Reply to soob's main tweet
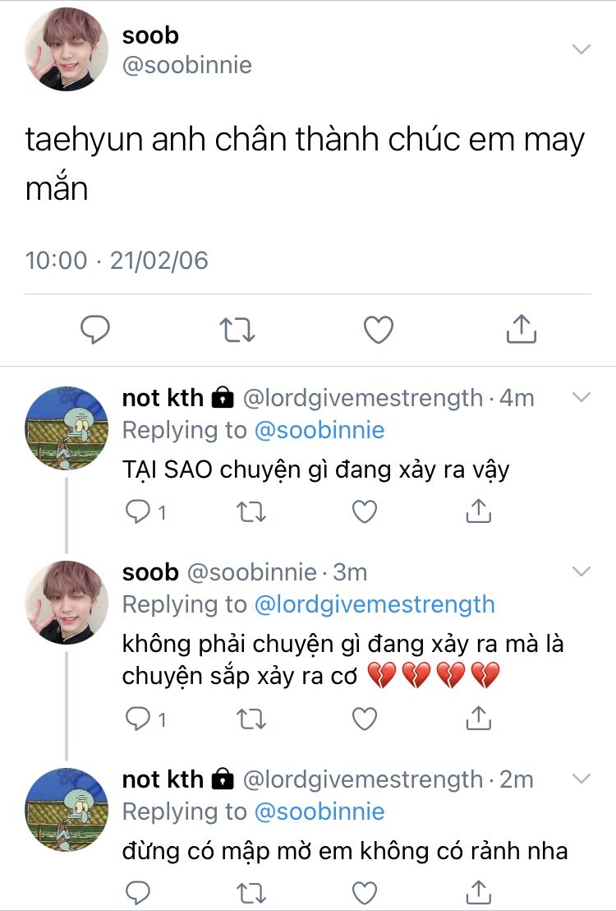616x911 pixels. (x=95, y=330)
